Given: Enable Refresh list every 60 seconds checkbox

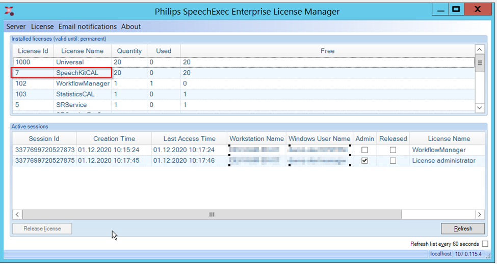Looking at the screenshot, I should click(x=485, y=244).
